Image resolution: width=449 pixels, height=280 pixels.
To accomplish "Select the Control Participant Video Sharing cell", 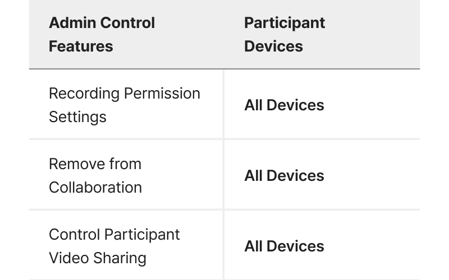I will tap(114, 246).
